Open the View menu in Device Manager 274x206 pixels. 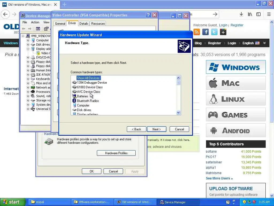pyautogui.click(x=46, y=22)
